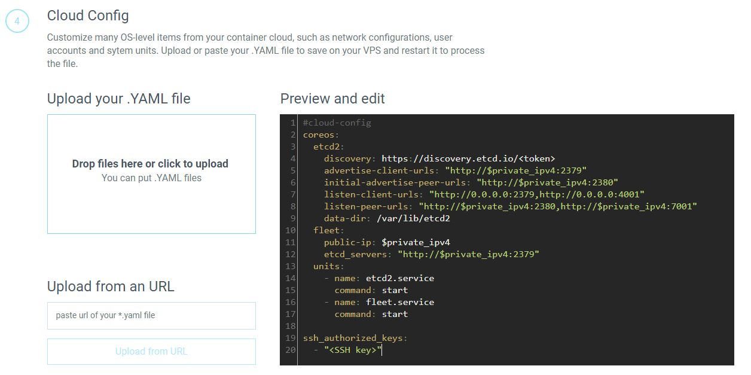Image resolution: width=751 pixels, height=375 pixels.
Task: Click the #cloud-config comment line
Action: point(337,123)
